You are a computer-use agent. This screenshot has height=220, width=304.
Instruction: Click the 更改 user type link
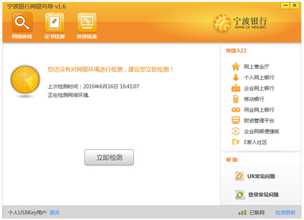pos(55,212)
